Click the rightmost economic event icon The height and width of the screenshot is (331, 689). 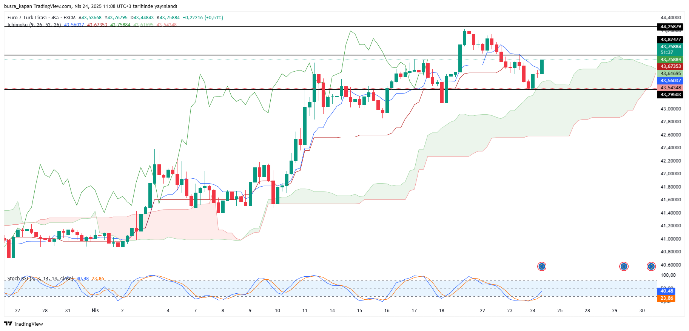click(651, 267)
